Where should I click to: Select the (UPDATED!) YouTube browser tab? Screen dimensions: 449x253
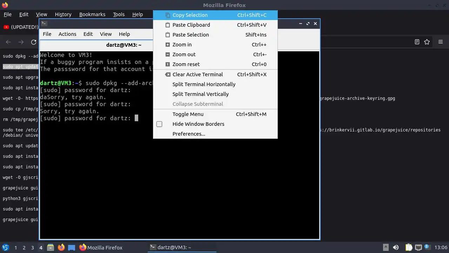coord(20,27)
